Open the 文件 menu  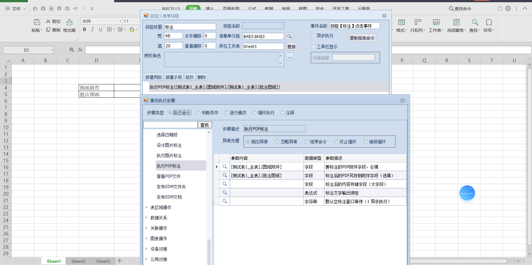(16, 9)
